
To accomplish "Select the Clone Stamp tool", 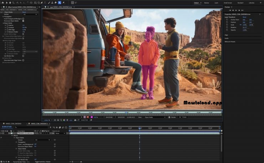I will [x=52, y=3].
